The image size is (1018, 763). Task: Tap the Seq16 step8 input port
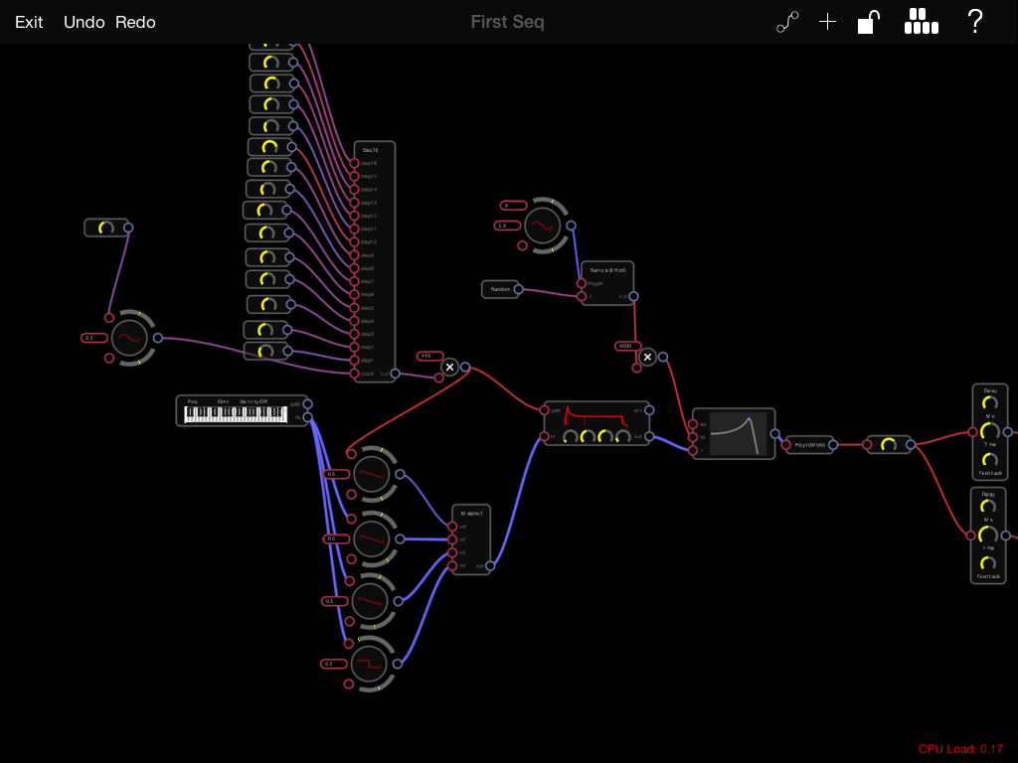354,268
